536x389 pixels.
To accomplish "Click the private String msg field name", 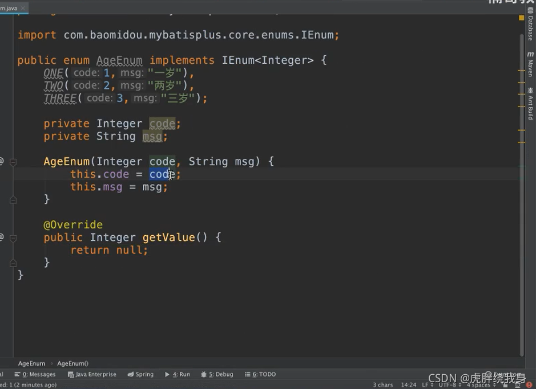I will click(x=152, y=136).
